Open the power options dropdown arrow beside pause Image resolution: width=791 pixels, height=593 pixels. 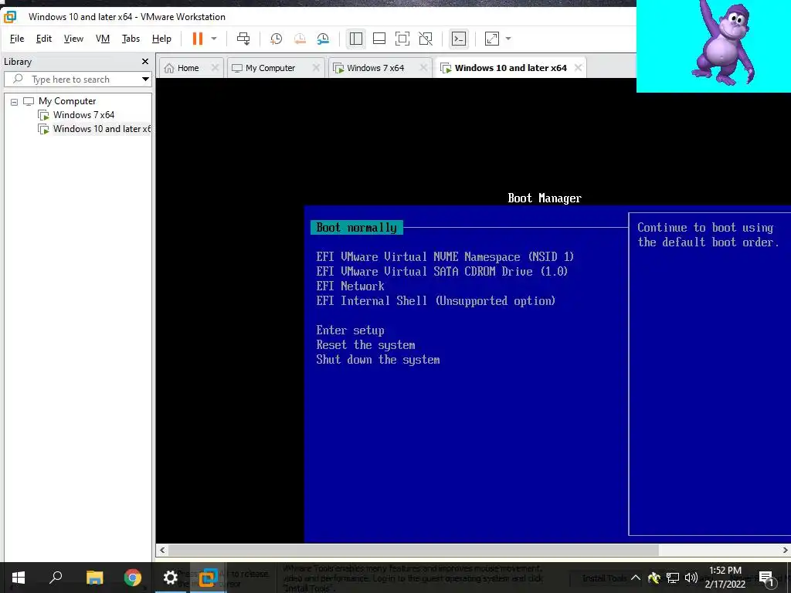[x=214, y=39]
